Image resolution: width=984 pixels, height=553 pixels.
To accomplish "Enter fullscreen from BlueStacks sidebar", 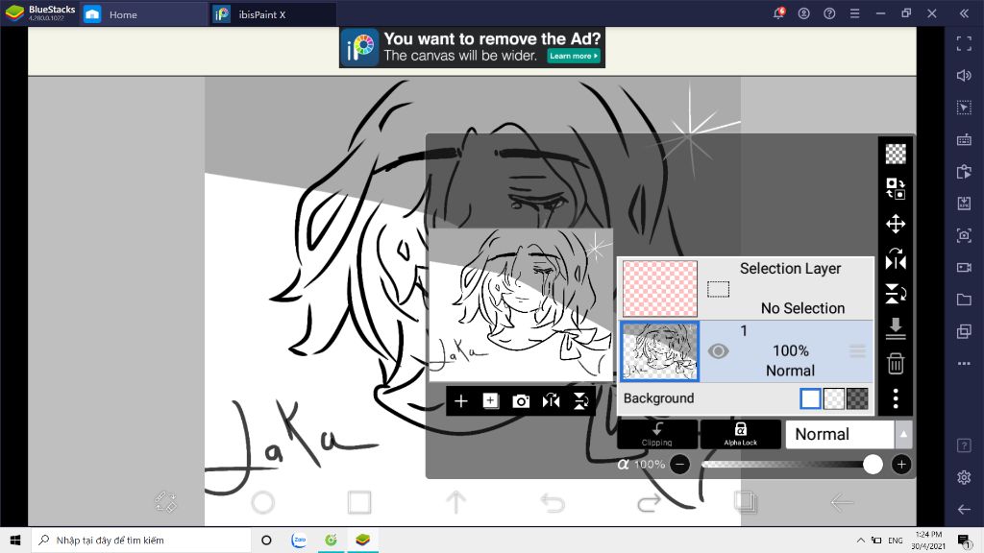I will [964, 43].
